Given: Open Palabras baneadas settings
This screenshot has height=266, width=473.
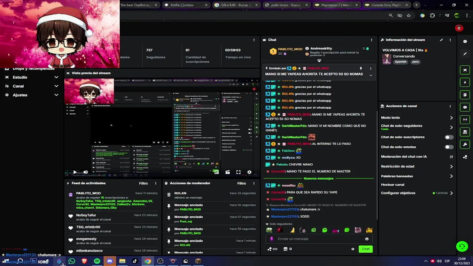Looking at the screenshot, I should pyautogui.click(x=451, y=176).
